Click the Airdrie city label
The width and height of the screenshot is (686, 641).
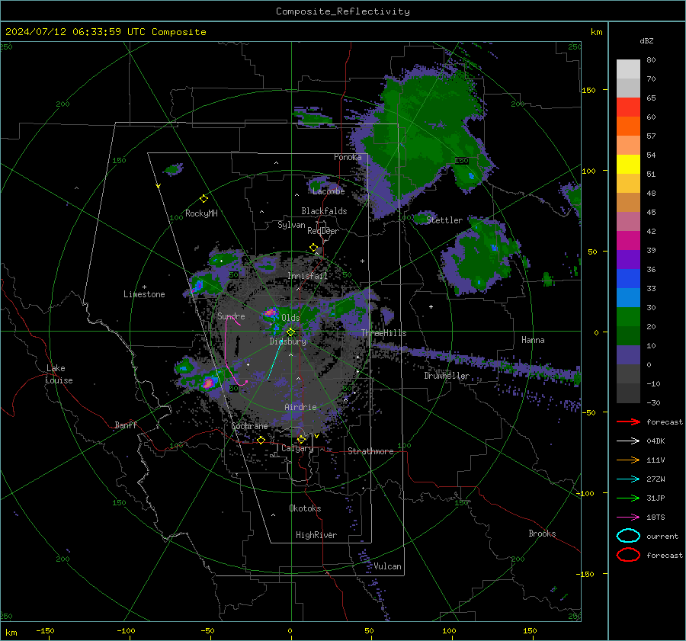click(x=300, y=407)
